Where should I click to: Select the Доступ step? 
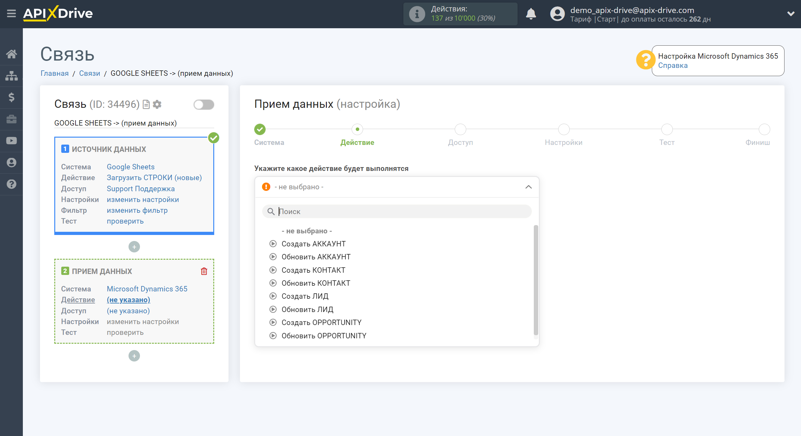click(x=460, y=129)
